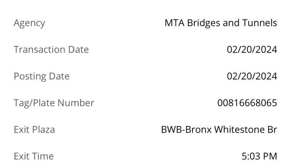Screen dimensions: 291x168
Task: Select the 5:03 PM exit time value
Action: 259,156
